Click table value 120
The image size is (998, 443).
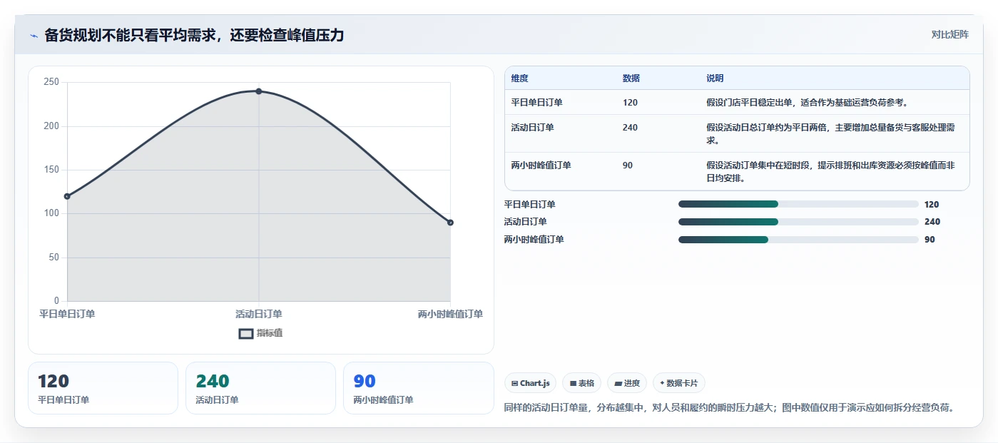click(x=630, y=103)
